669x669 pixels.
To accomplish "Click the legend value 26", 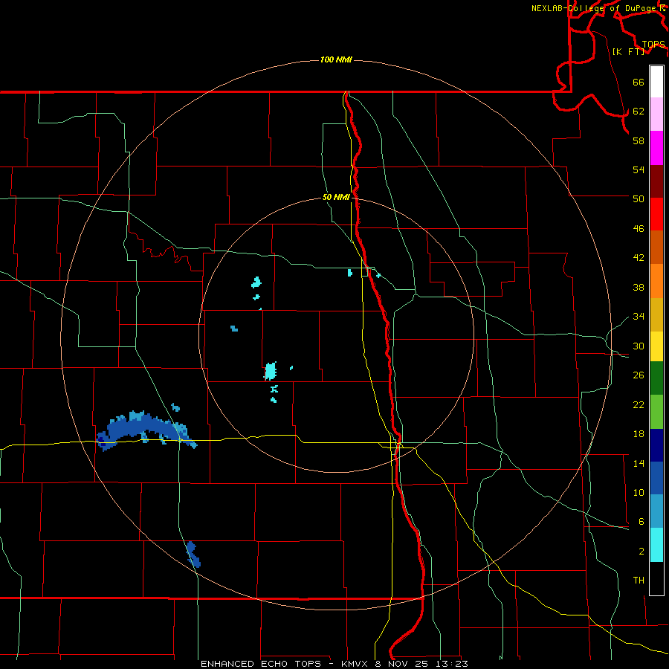I will [639, 375].
